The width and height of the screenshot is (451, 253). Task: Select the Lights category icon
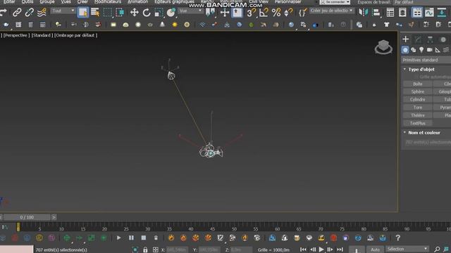(x=421, y=50)
